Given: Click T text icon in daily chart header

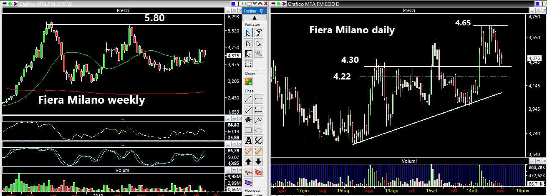Looking at the screenshot, I should [543, 4].
